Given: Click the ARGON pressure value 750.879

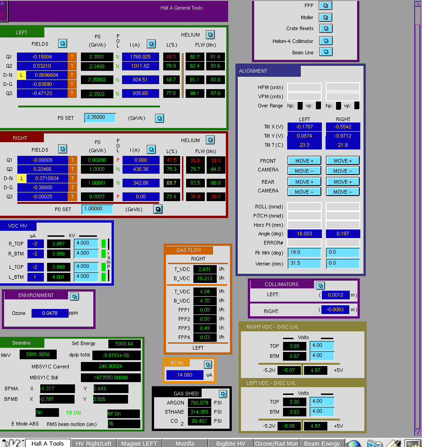Looking at the screenshot, I should 199,403.
